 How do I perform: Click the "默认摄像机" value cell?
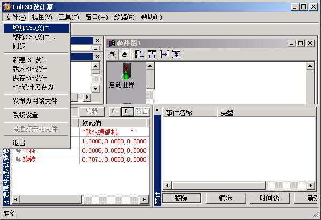113,132
